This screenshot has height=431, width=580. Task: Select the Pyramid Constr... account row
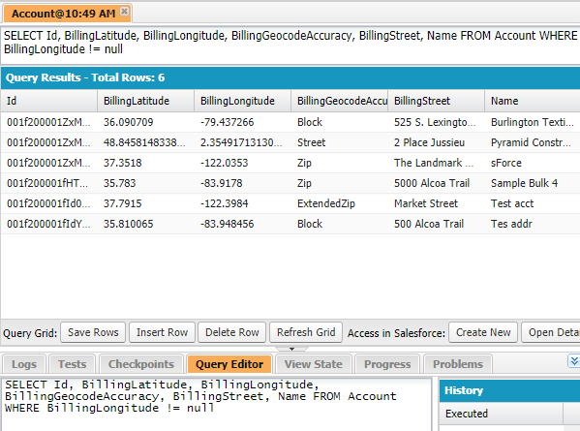(290, 142)
